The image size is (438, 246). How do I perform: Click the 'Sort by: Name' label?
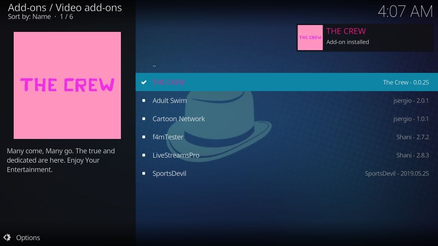[29, 17]
